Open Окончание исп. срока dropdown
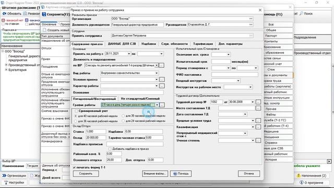Image resolution: width=334 pixels, height=188 pixels. click(229, 54)
